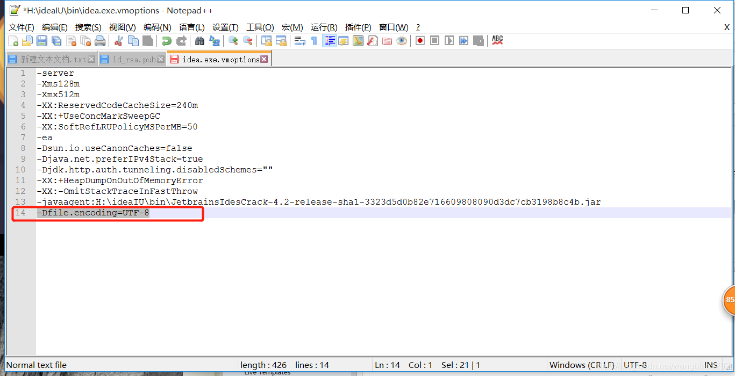
Task: Zoom in with the magnifier plus icon
Action: 233,41
